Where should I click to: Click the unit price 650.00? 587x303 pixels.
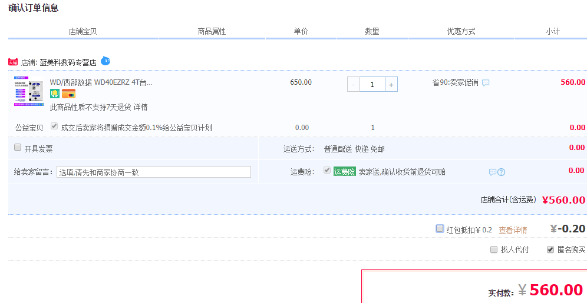pyautogui.click(x=301, y=82)
